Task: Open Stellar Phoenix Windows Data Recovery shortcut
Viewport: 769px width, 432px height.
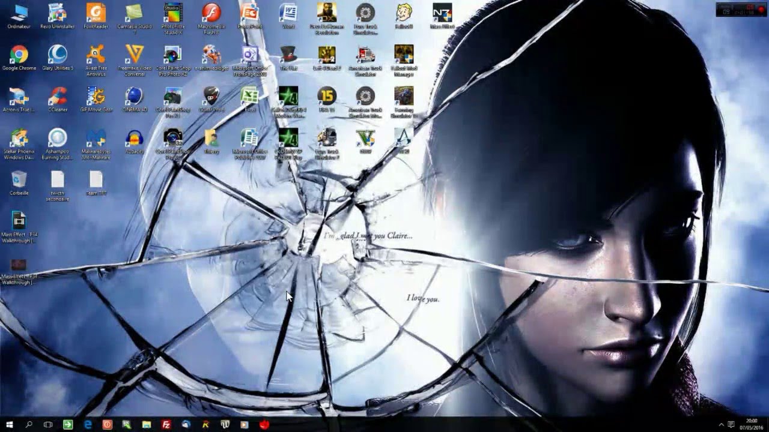Action: (x=19, y=144)
